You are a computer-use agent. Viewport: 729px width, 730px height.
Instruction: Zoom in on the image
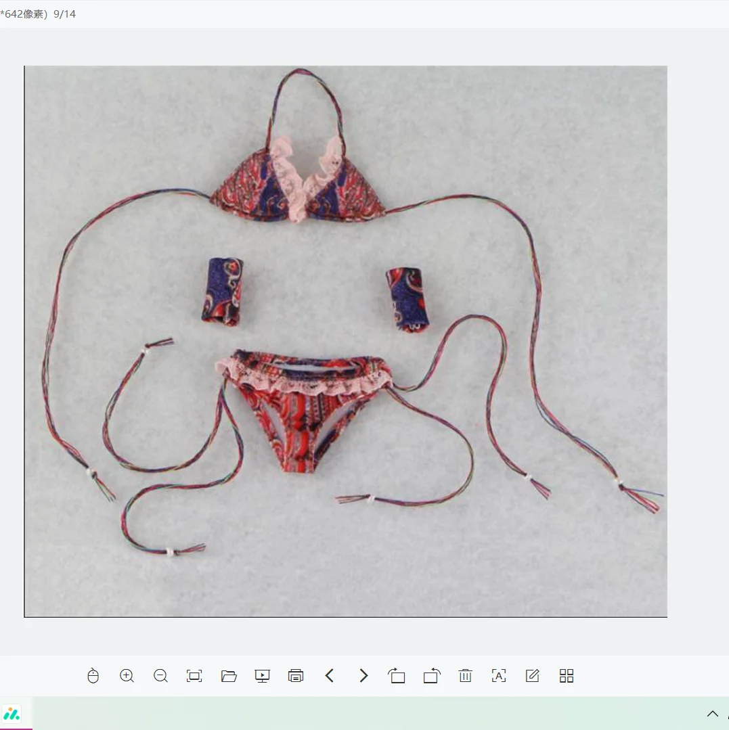(x=127, y=676)
